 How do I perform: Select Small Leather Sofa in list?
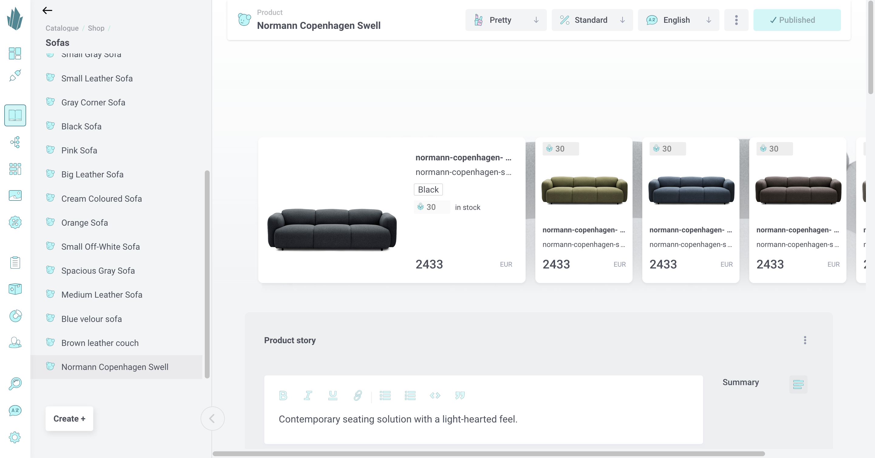click(116, 78)
